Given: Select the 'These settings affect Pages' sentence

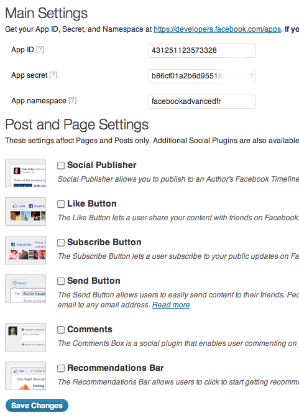Looking at the screenshot, I should (77, 141).
